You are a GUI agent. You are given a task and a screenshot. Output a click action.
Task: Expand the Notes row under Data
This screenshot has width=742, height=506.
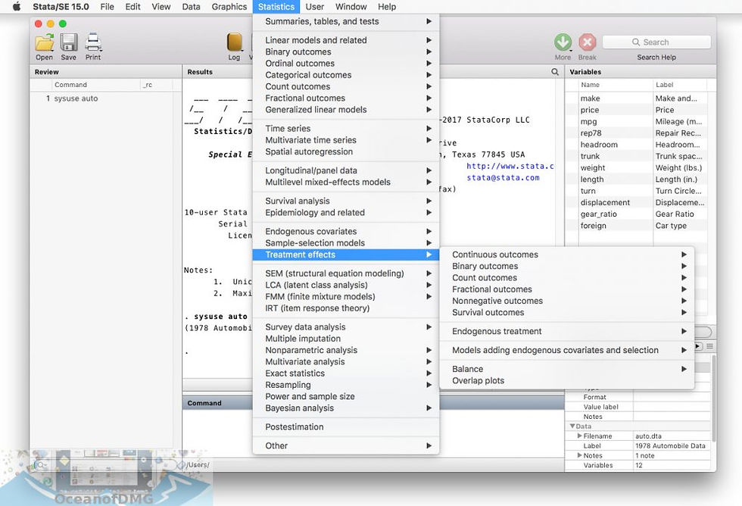[x=579, y=455]
